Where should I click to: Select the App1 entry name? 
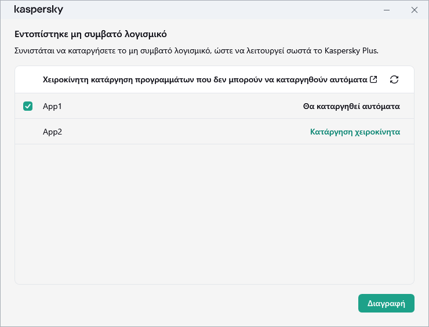pos(52,106)
